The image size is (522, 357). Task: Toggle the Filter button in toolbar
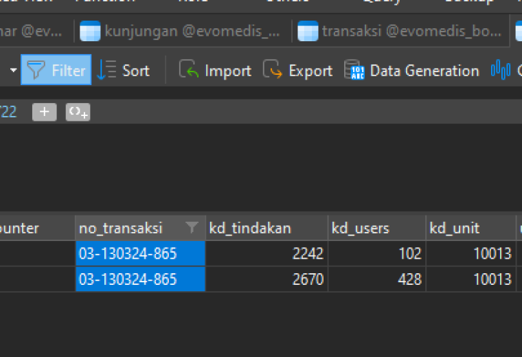(x=56, y=70)
